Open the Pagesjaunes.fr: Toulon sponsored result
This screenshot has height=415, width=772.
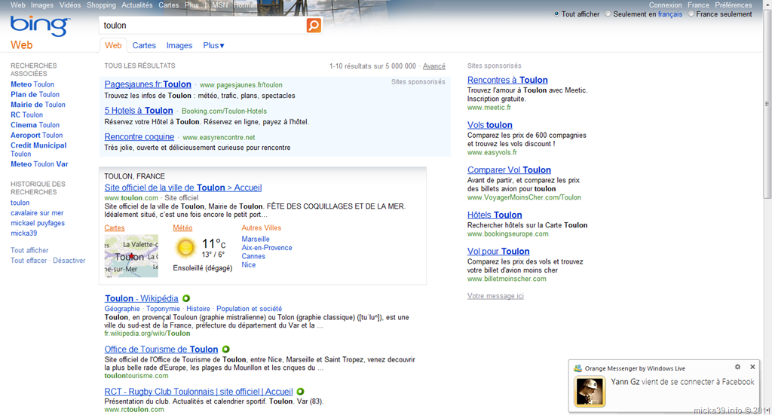[148, 84]
